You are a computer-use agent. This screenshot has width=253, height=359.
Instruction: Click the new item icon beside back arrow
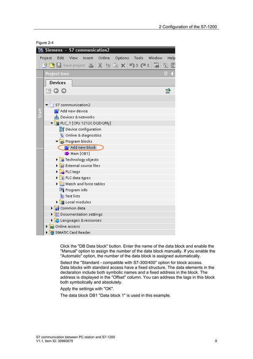pyautogui.click(x=48, y=91)
